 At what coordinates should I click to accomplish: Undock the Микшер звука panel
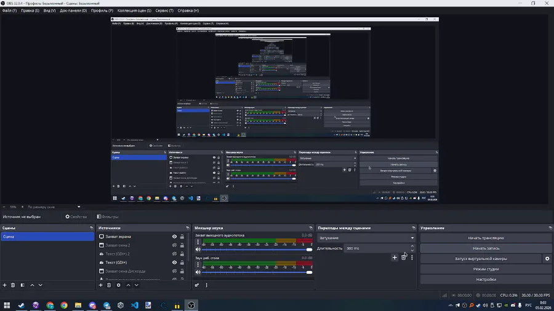pos(311,228)
